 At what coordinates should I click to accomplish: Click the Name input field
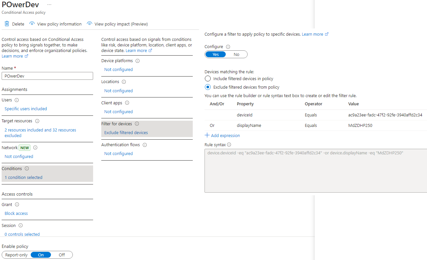click(x=47, y=76)
